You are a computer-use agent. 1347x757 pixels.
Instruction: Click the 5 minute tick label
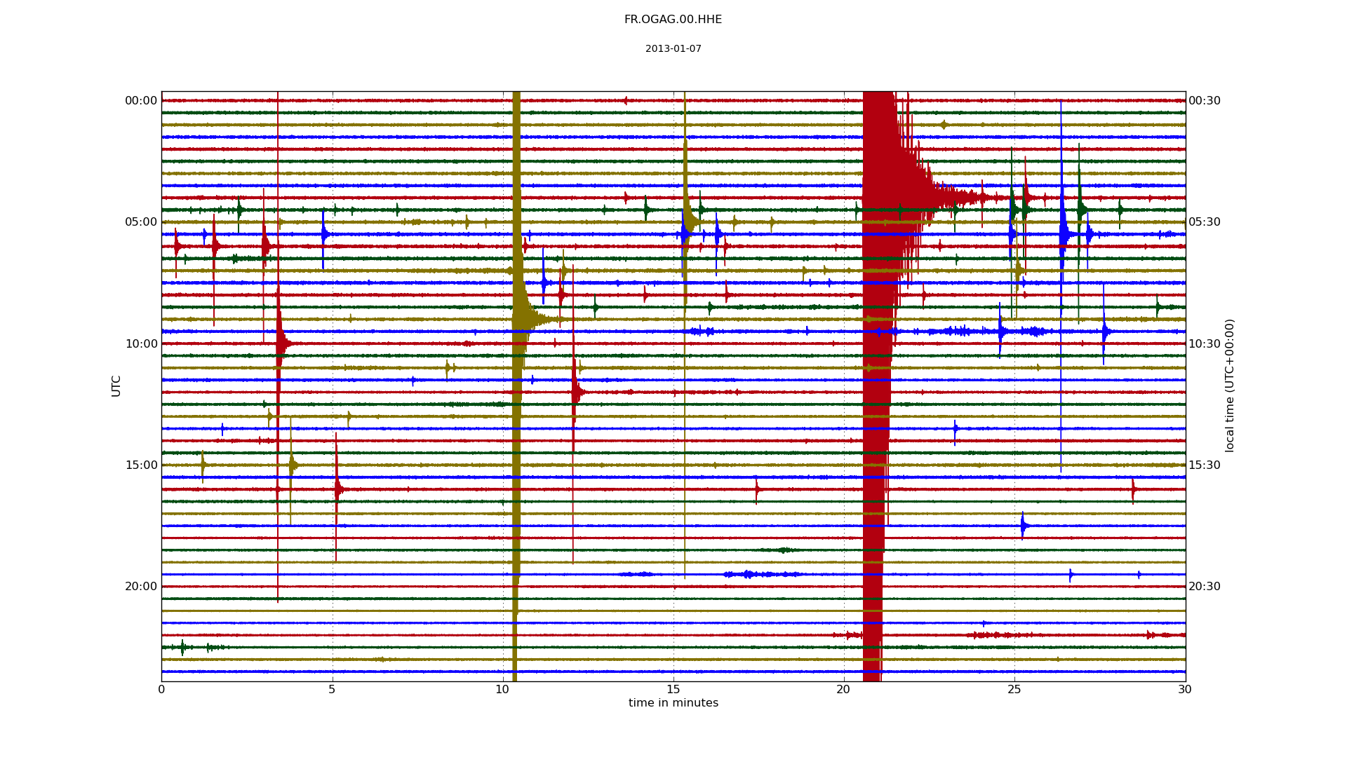click(x=332, y=690)
